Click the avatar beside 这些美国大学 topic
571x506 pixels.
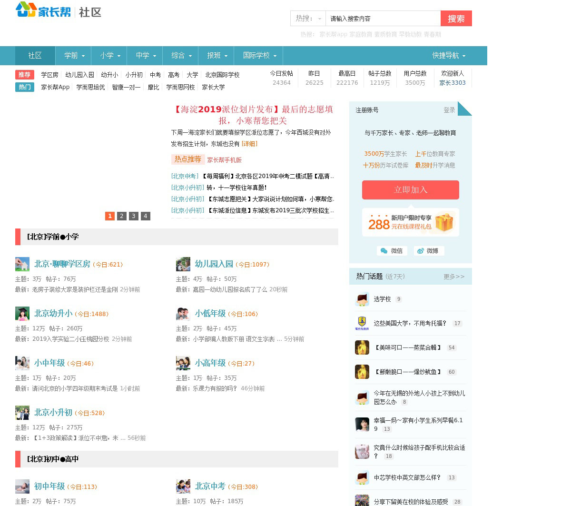point(362,323)
